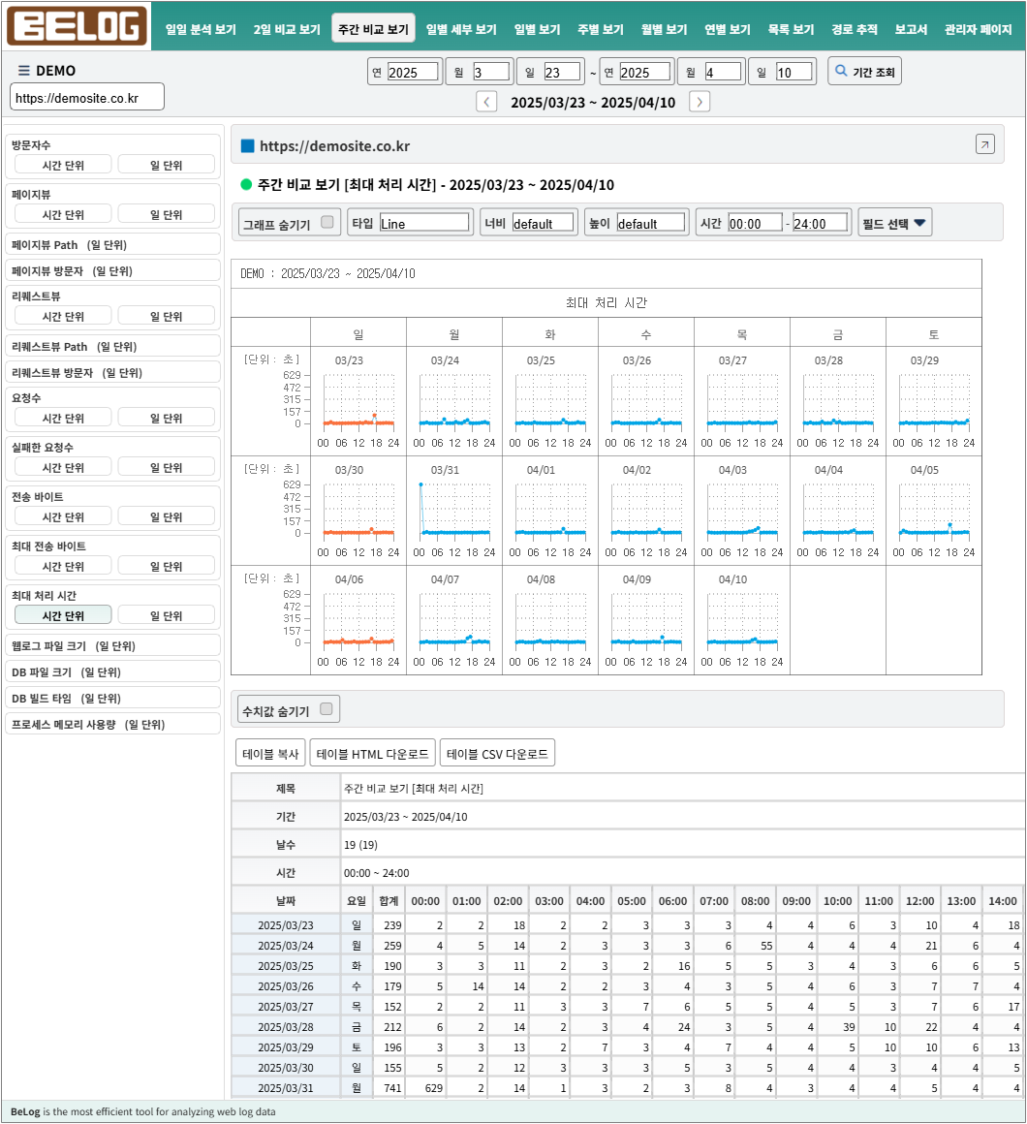Click the BELOG logo

[x=77, y=26]
